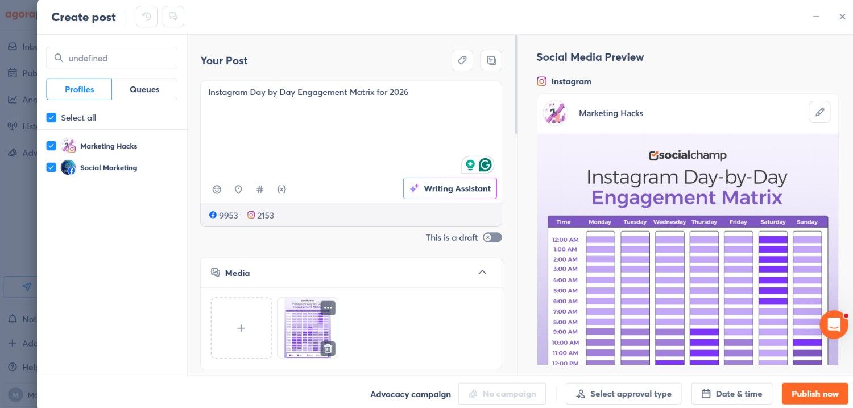Viewport: 853px width, 408px height.
Task: Open the No campaign dropdown
Action: 502,394
